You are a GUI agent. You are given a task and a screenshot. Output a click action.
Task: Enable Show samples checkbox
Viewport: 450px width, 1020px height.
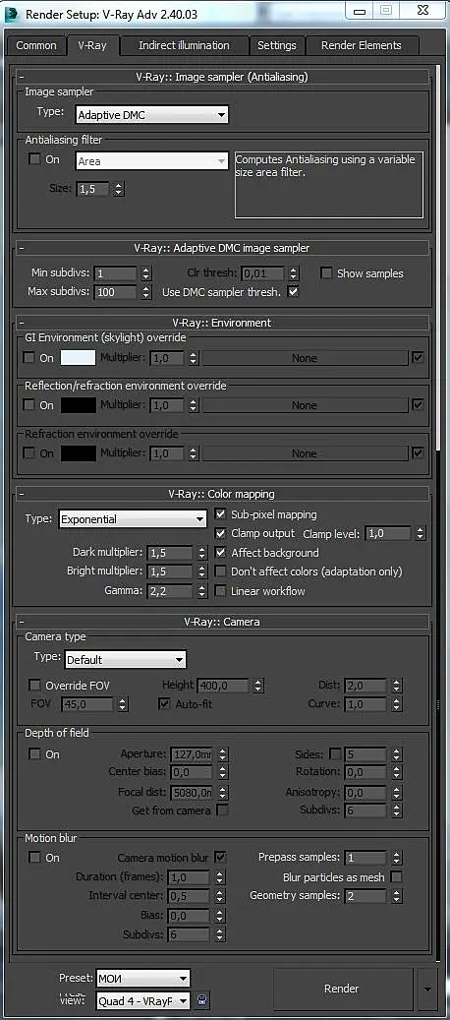(326, 273)
